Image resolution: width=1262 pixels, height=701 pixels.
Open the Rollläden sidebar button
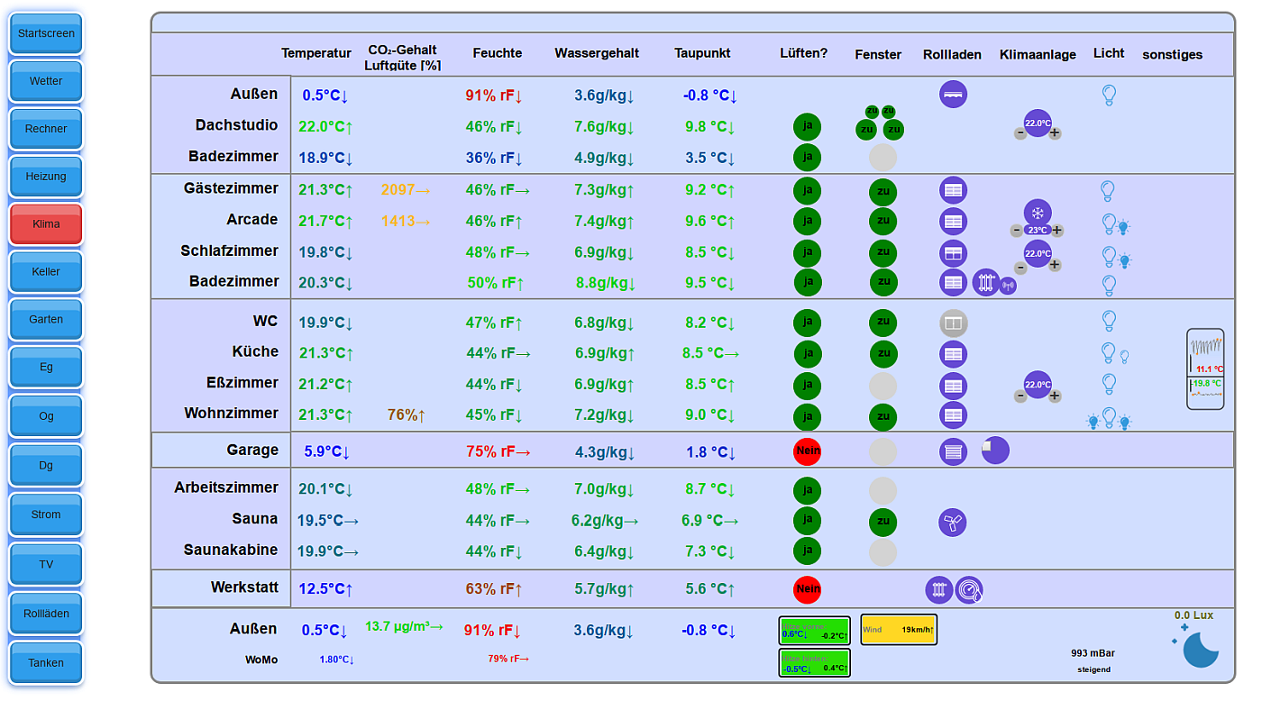coord(46,614)
